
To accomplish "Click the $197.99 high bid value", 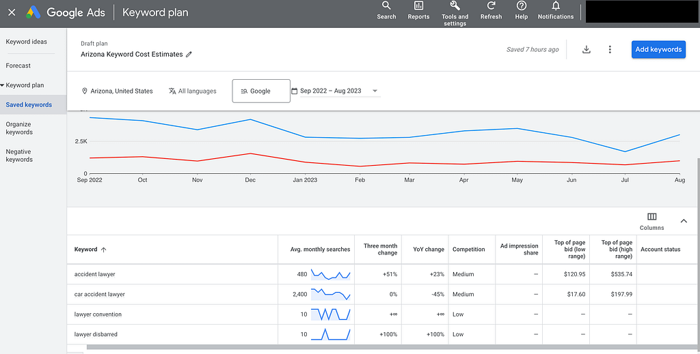I will click(x=621, y=295).
